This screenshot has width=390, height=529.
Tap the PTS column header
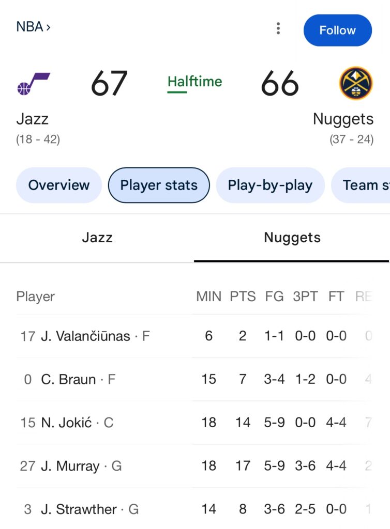point(243,297)
